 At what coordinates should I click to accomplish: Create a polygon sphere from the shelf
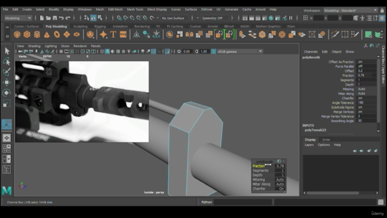point(17,35)
